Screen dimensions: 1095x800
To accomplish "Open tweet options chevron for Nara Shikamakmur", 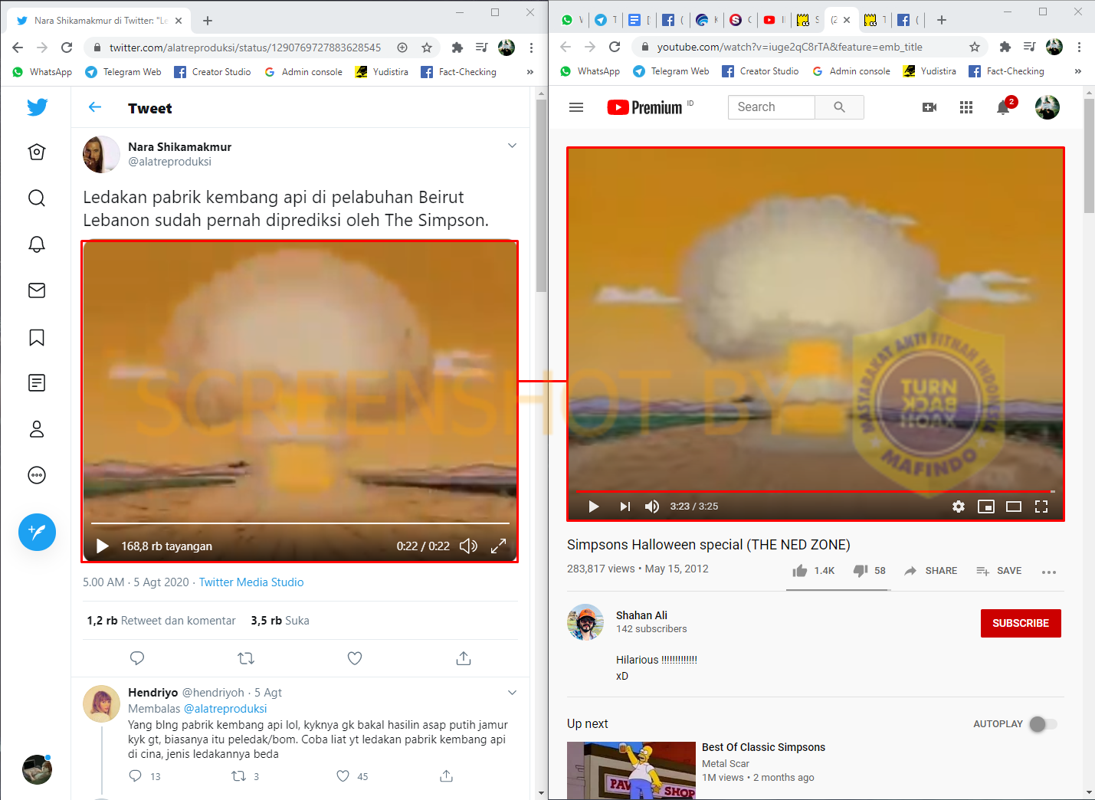I will [x=512, y=146].
